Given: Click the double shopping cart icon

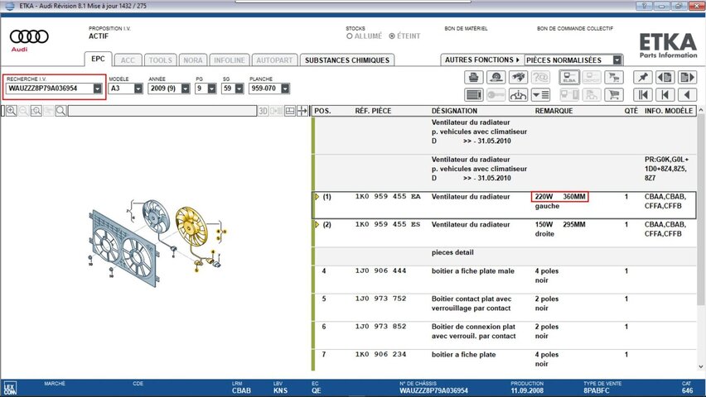Looking at the screenshot, I should click(x=614, y=77).
